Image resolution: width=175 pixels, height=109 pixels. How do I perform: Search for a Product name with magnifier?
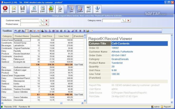click(42, 24)
